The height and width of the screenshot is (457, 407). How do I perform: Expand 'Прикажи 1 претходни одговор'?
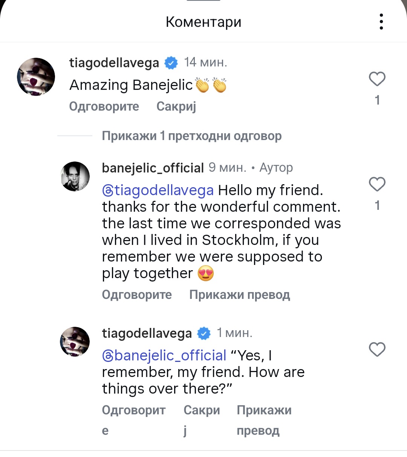point(191,136)
